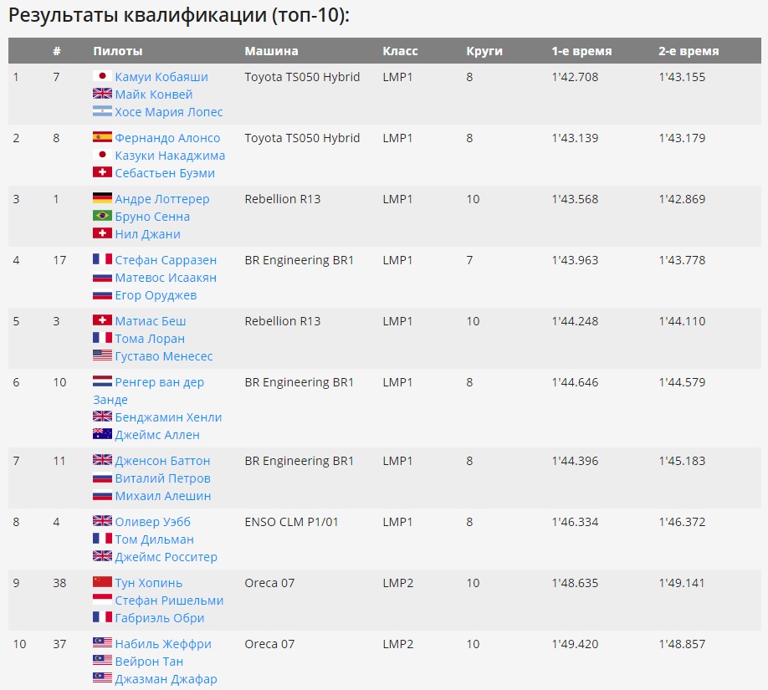Click the Monaco flag beside Стефан Ришельми
The height and width of the screenshot is (690, 768).
(102, 601)
